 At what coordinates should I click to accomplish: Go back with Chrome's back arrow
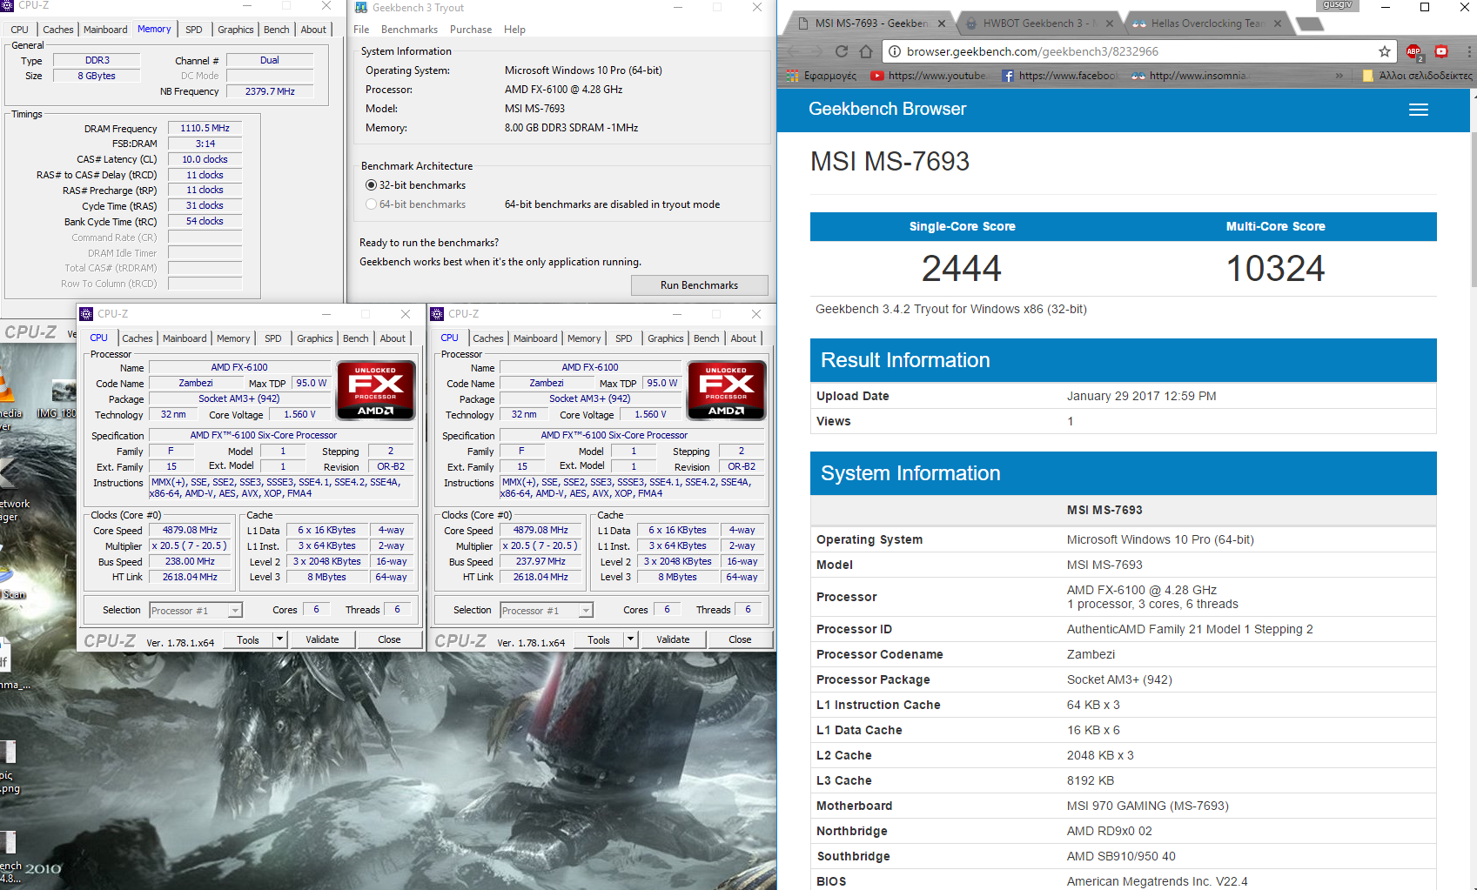[792, 51]
